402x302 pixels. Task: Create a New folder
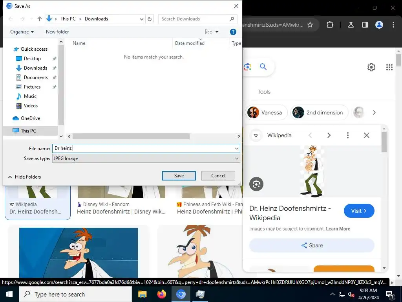pos(57,32)
